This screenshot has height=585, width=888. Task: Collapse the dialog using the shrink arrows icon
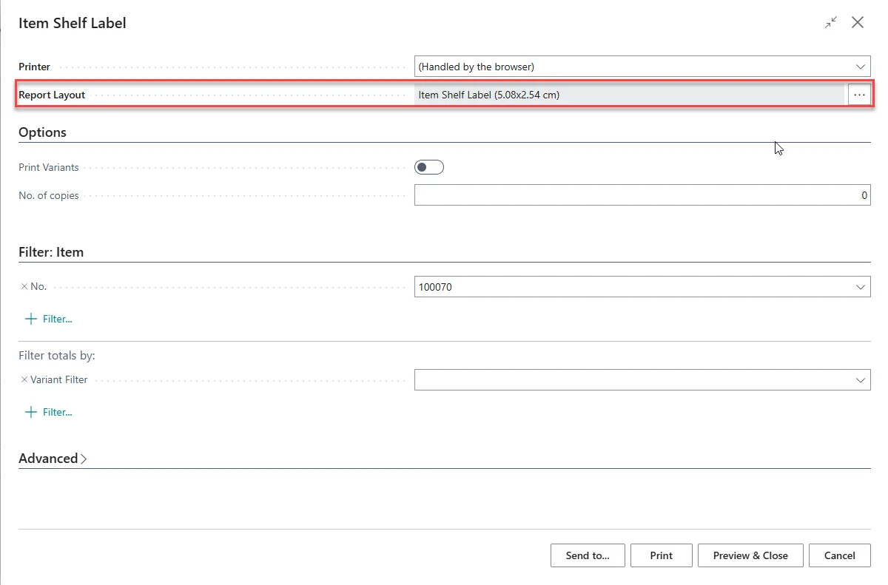click(831, 23)
